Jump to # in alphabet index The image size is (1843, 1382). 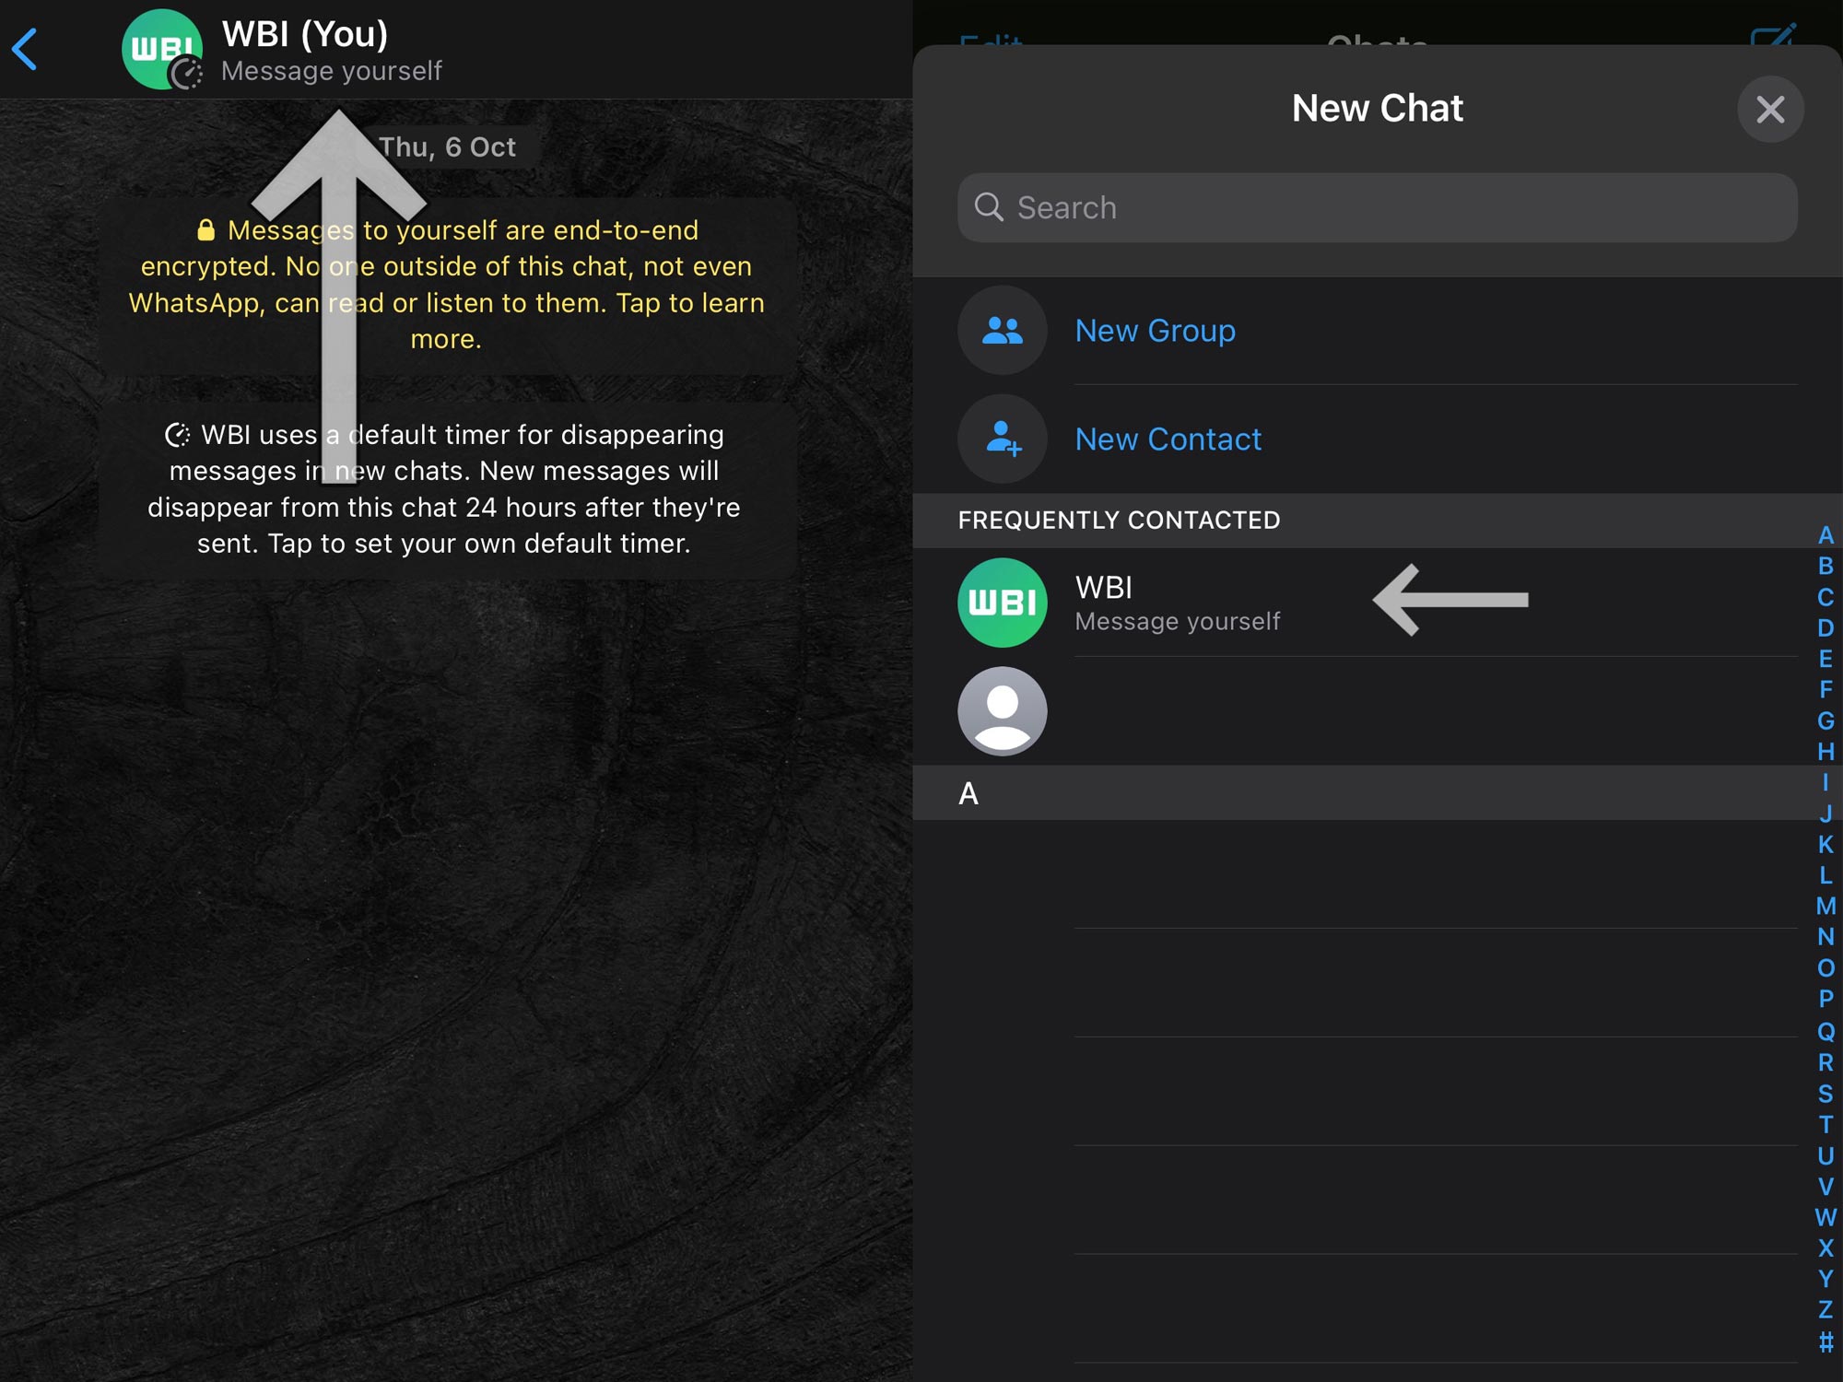coord(1825,1341)
